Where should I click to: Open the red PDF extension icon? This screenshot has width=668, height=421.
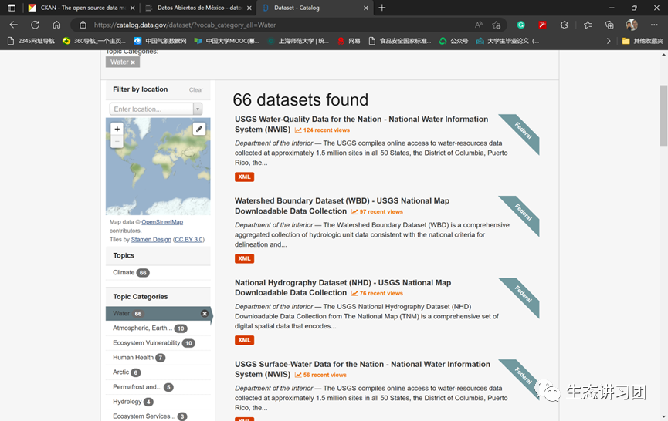click(x=542, y=25)
